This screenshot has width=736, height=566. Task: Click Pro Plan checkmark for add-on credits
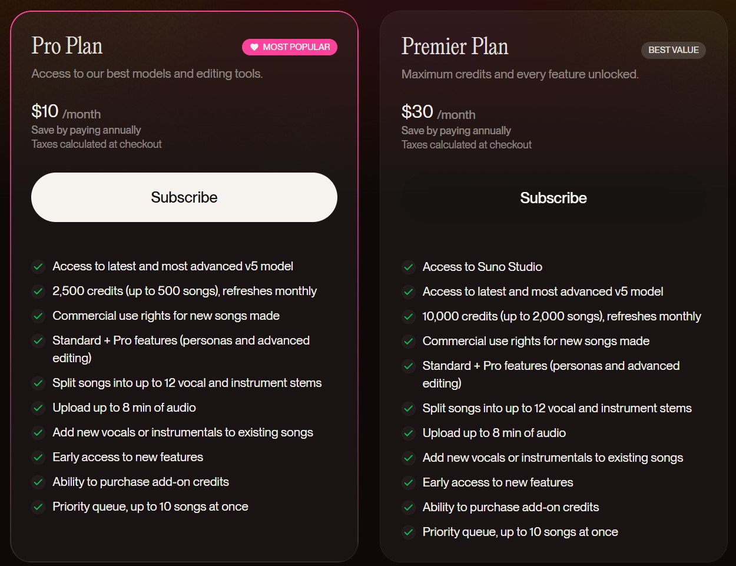pos(38,482)
